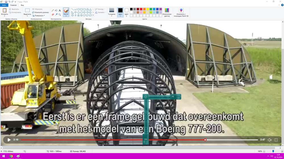Image resolution: width=284 pixels, height=159 pixels.
Task: Expand the Brushes dropdown
Action: point(66,15)
